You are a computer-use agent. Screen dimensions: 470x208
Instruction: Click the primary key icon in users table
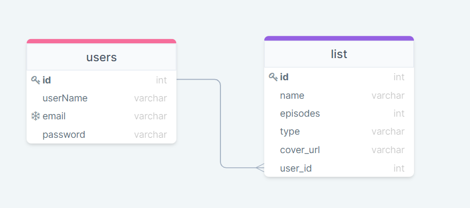point(35,80)
